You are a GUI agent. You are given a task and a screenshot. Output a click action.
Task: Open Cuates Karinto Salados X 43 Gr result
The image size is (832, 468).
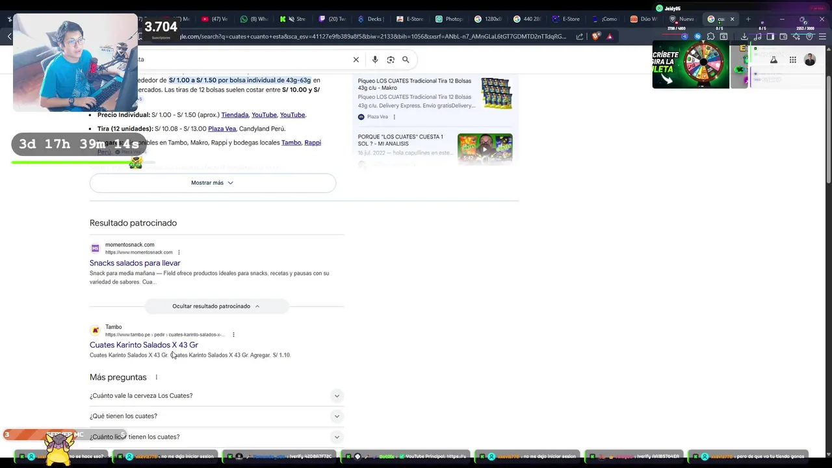(144, 345)
